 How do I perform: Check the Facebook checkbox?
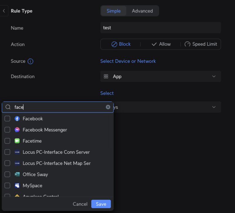(x=7, y=119)
